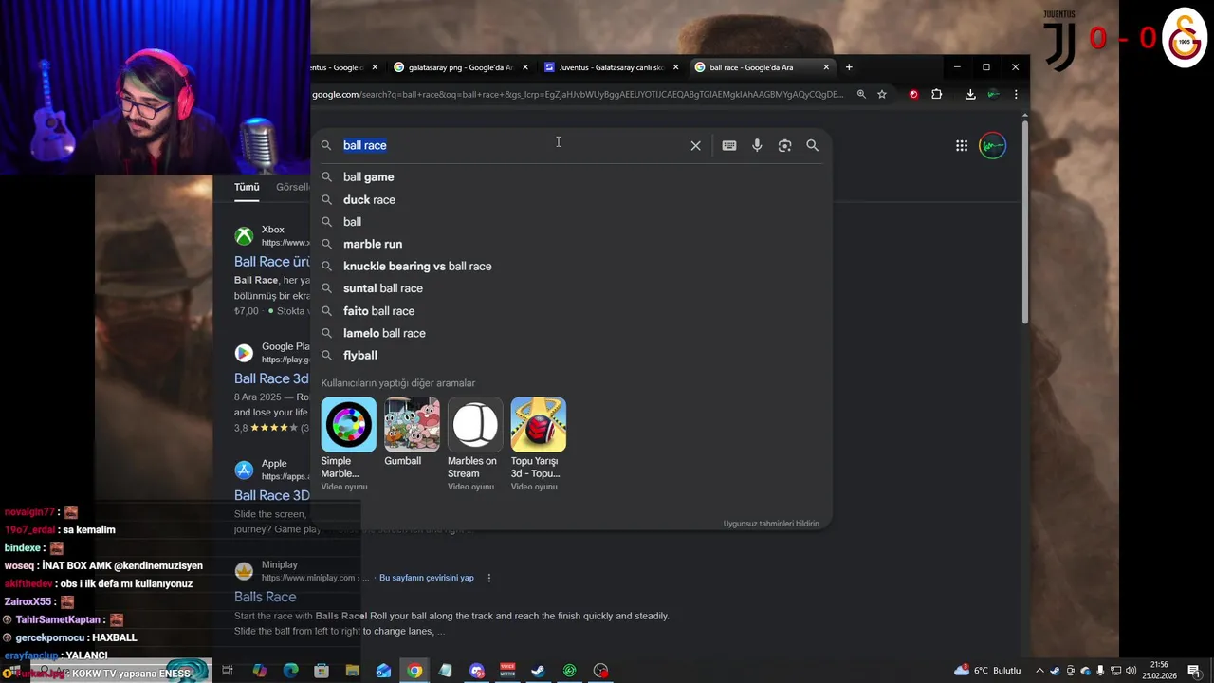Open the Chrome profile icon in toolbar
Viewport: 1214px width, 683px height.
(x=993, y=94)
